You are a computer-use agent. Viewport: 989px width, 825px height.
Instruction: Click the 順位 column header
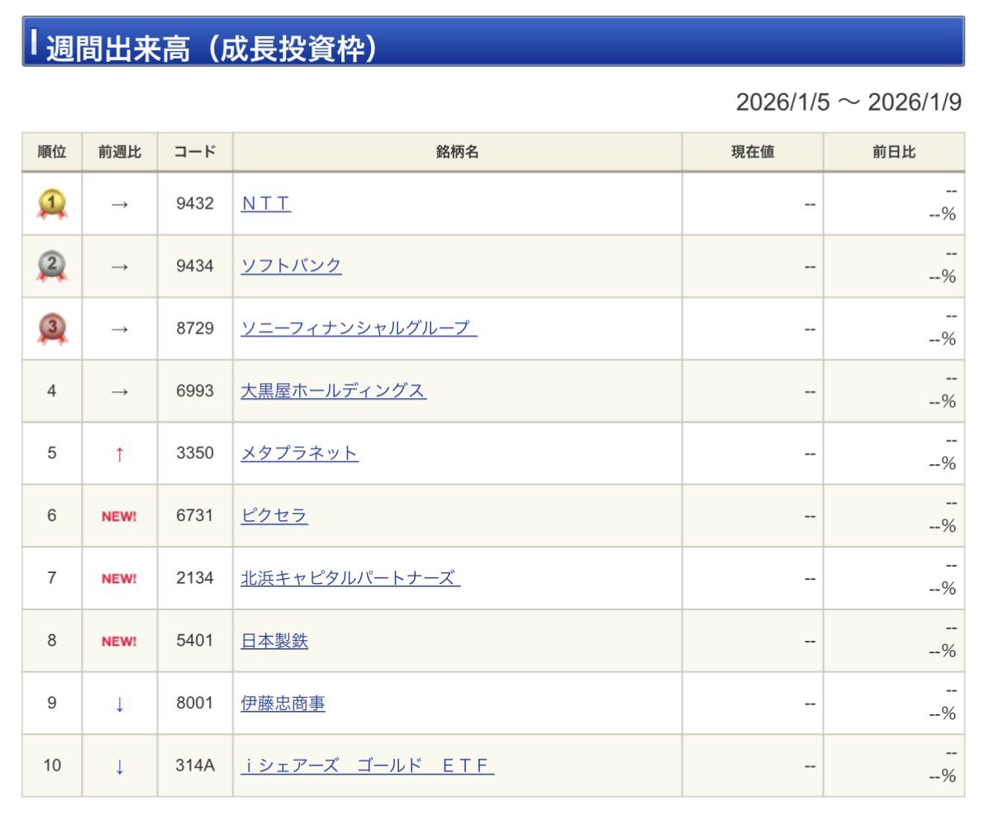click(52, 152)
